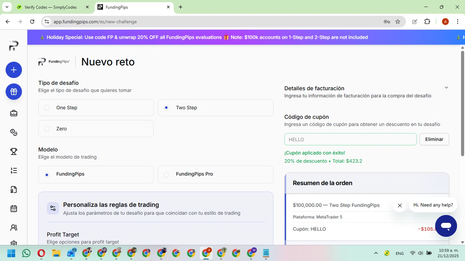Click Eliminar to remove the coupon

pyautogui.click(x=434, y=139)
